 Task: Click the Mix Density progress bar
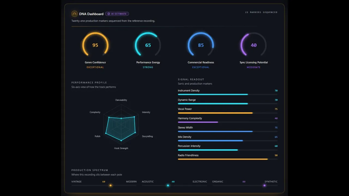point(228,141)
